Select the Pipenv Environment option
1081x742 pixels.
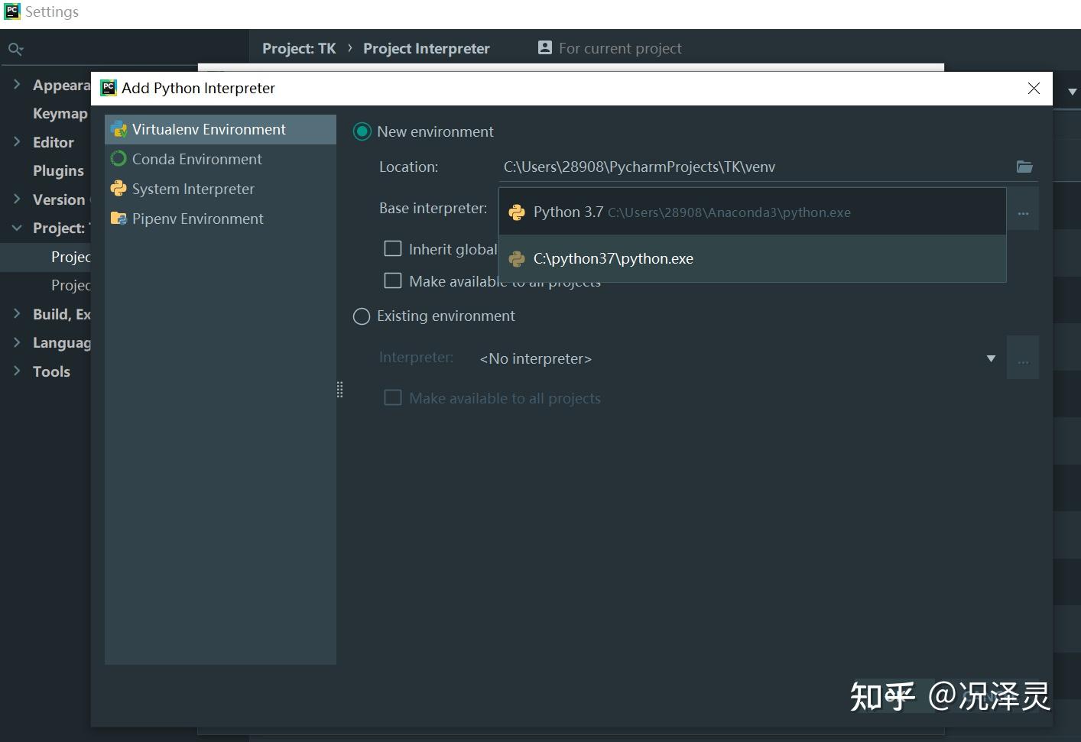(197, 219)
